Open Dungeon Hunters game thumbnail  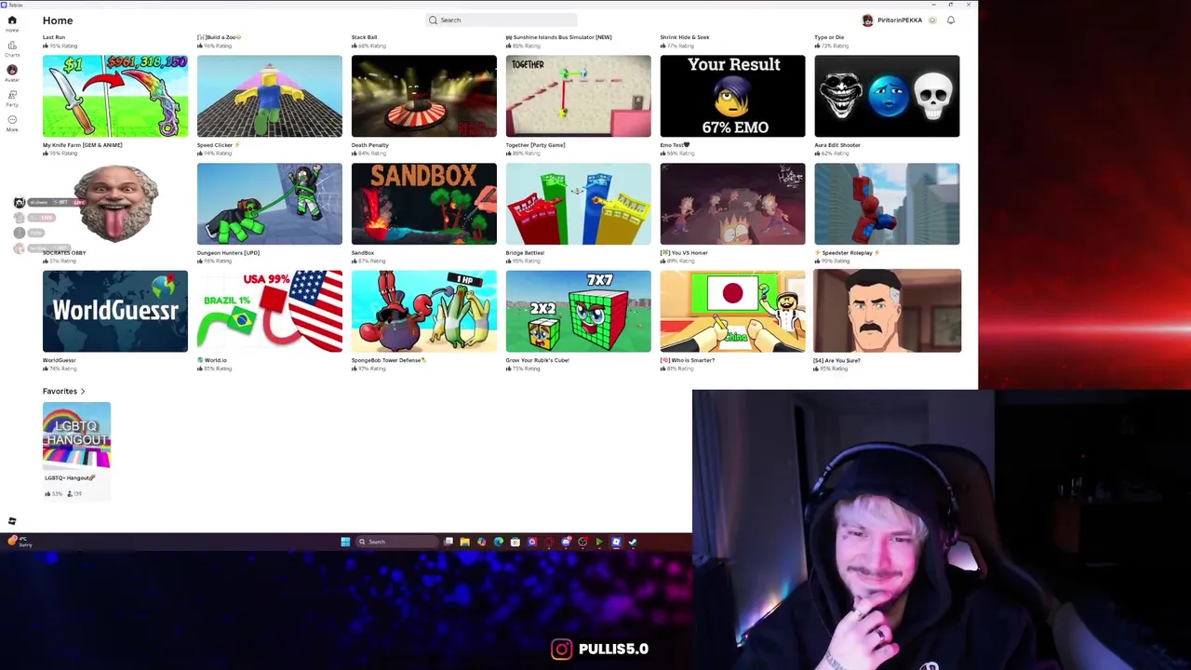pos(270,204)
